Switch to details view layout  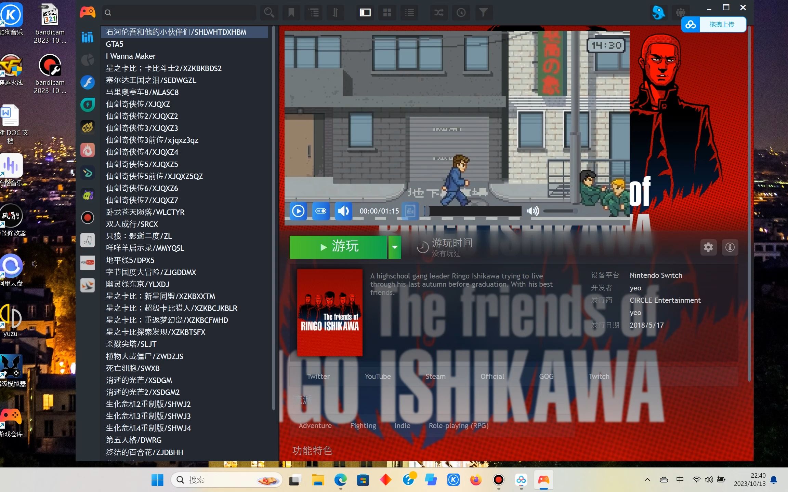tap(365, 13)
